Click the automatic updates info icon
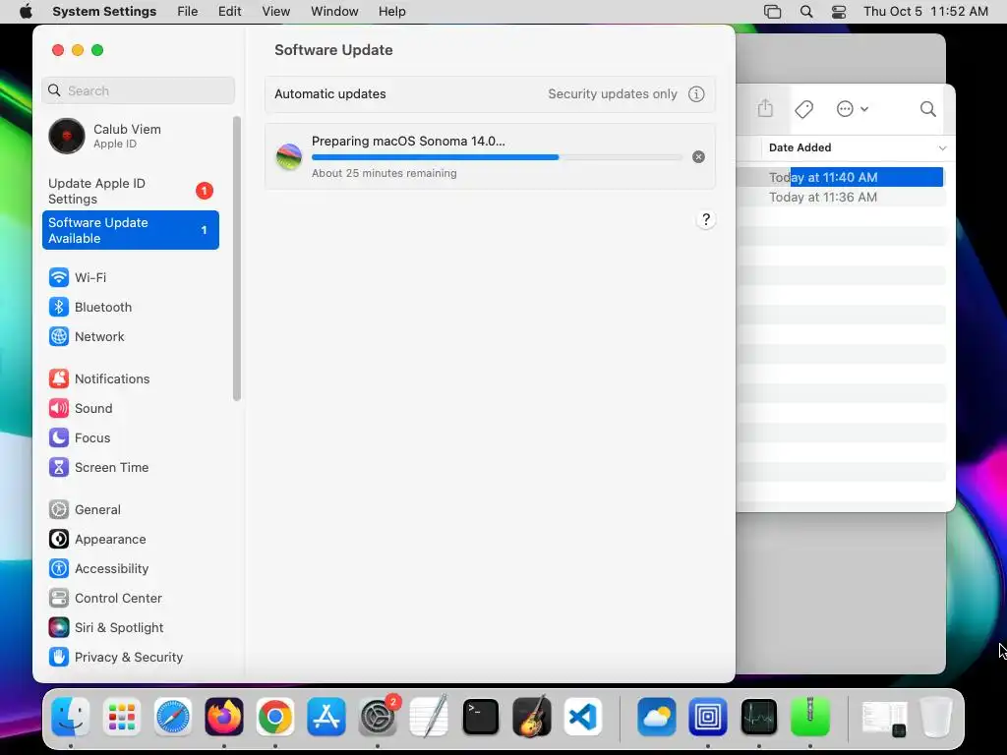Viewport: 1007px width, 755px height. click(696, 93)
